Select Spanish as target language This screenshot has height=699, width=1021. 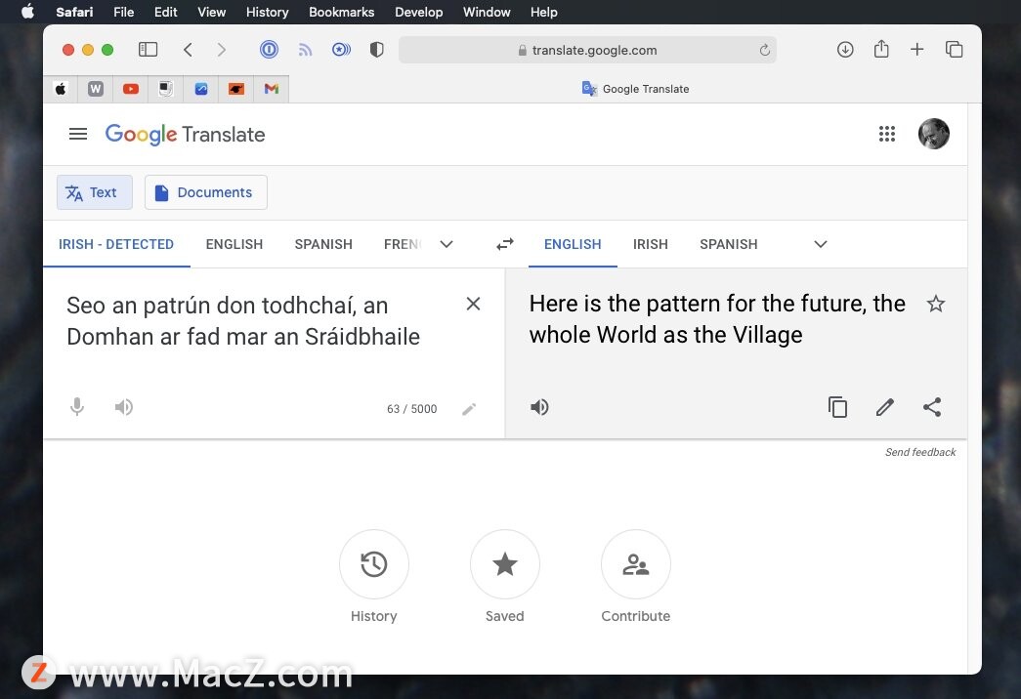[x=729, y=244]
